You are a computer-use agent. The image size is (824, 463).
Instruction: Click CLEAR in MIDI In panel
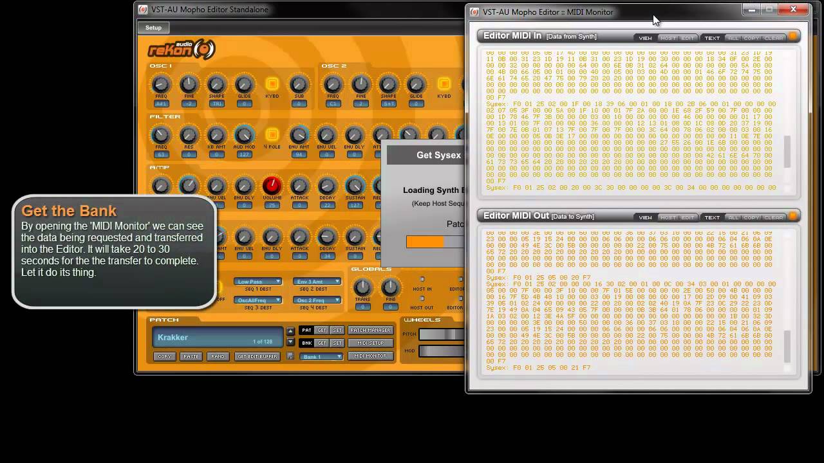click(x=773, y=38)
